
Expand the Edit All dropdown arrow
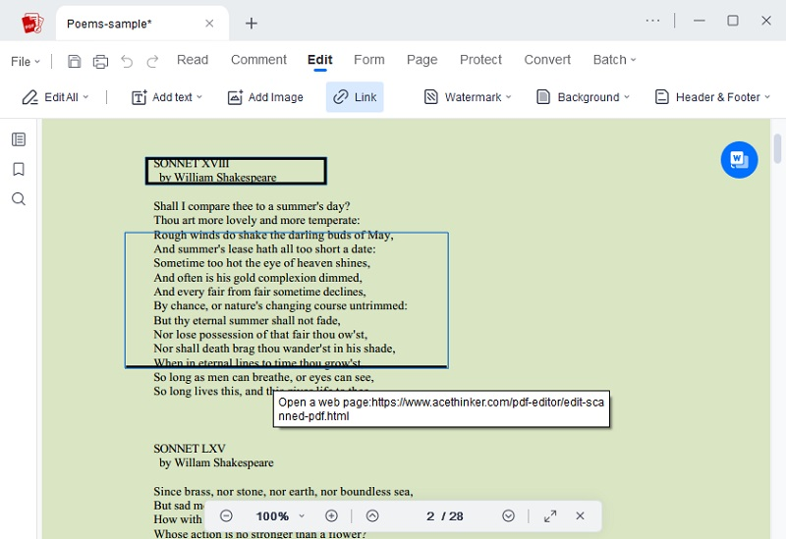85,97
